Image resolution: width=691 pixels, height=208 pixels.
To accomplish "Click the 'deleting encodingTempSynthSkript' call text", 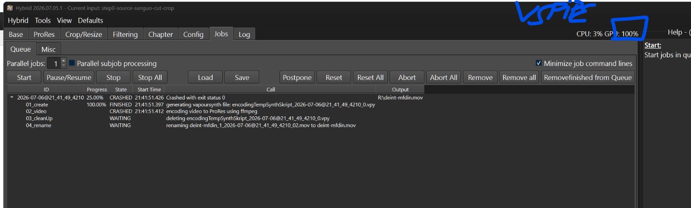I will coord(248,119).
